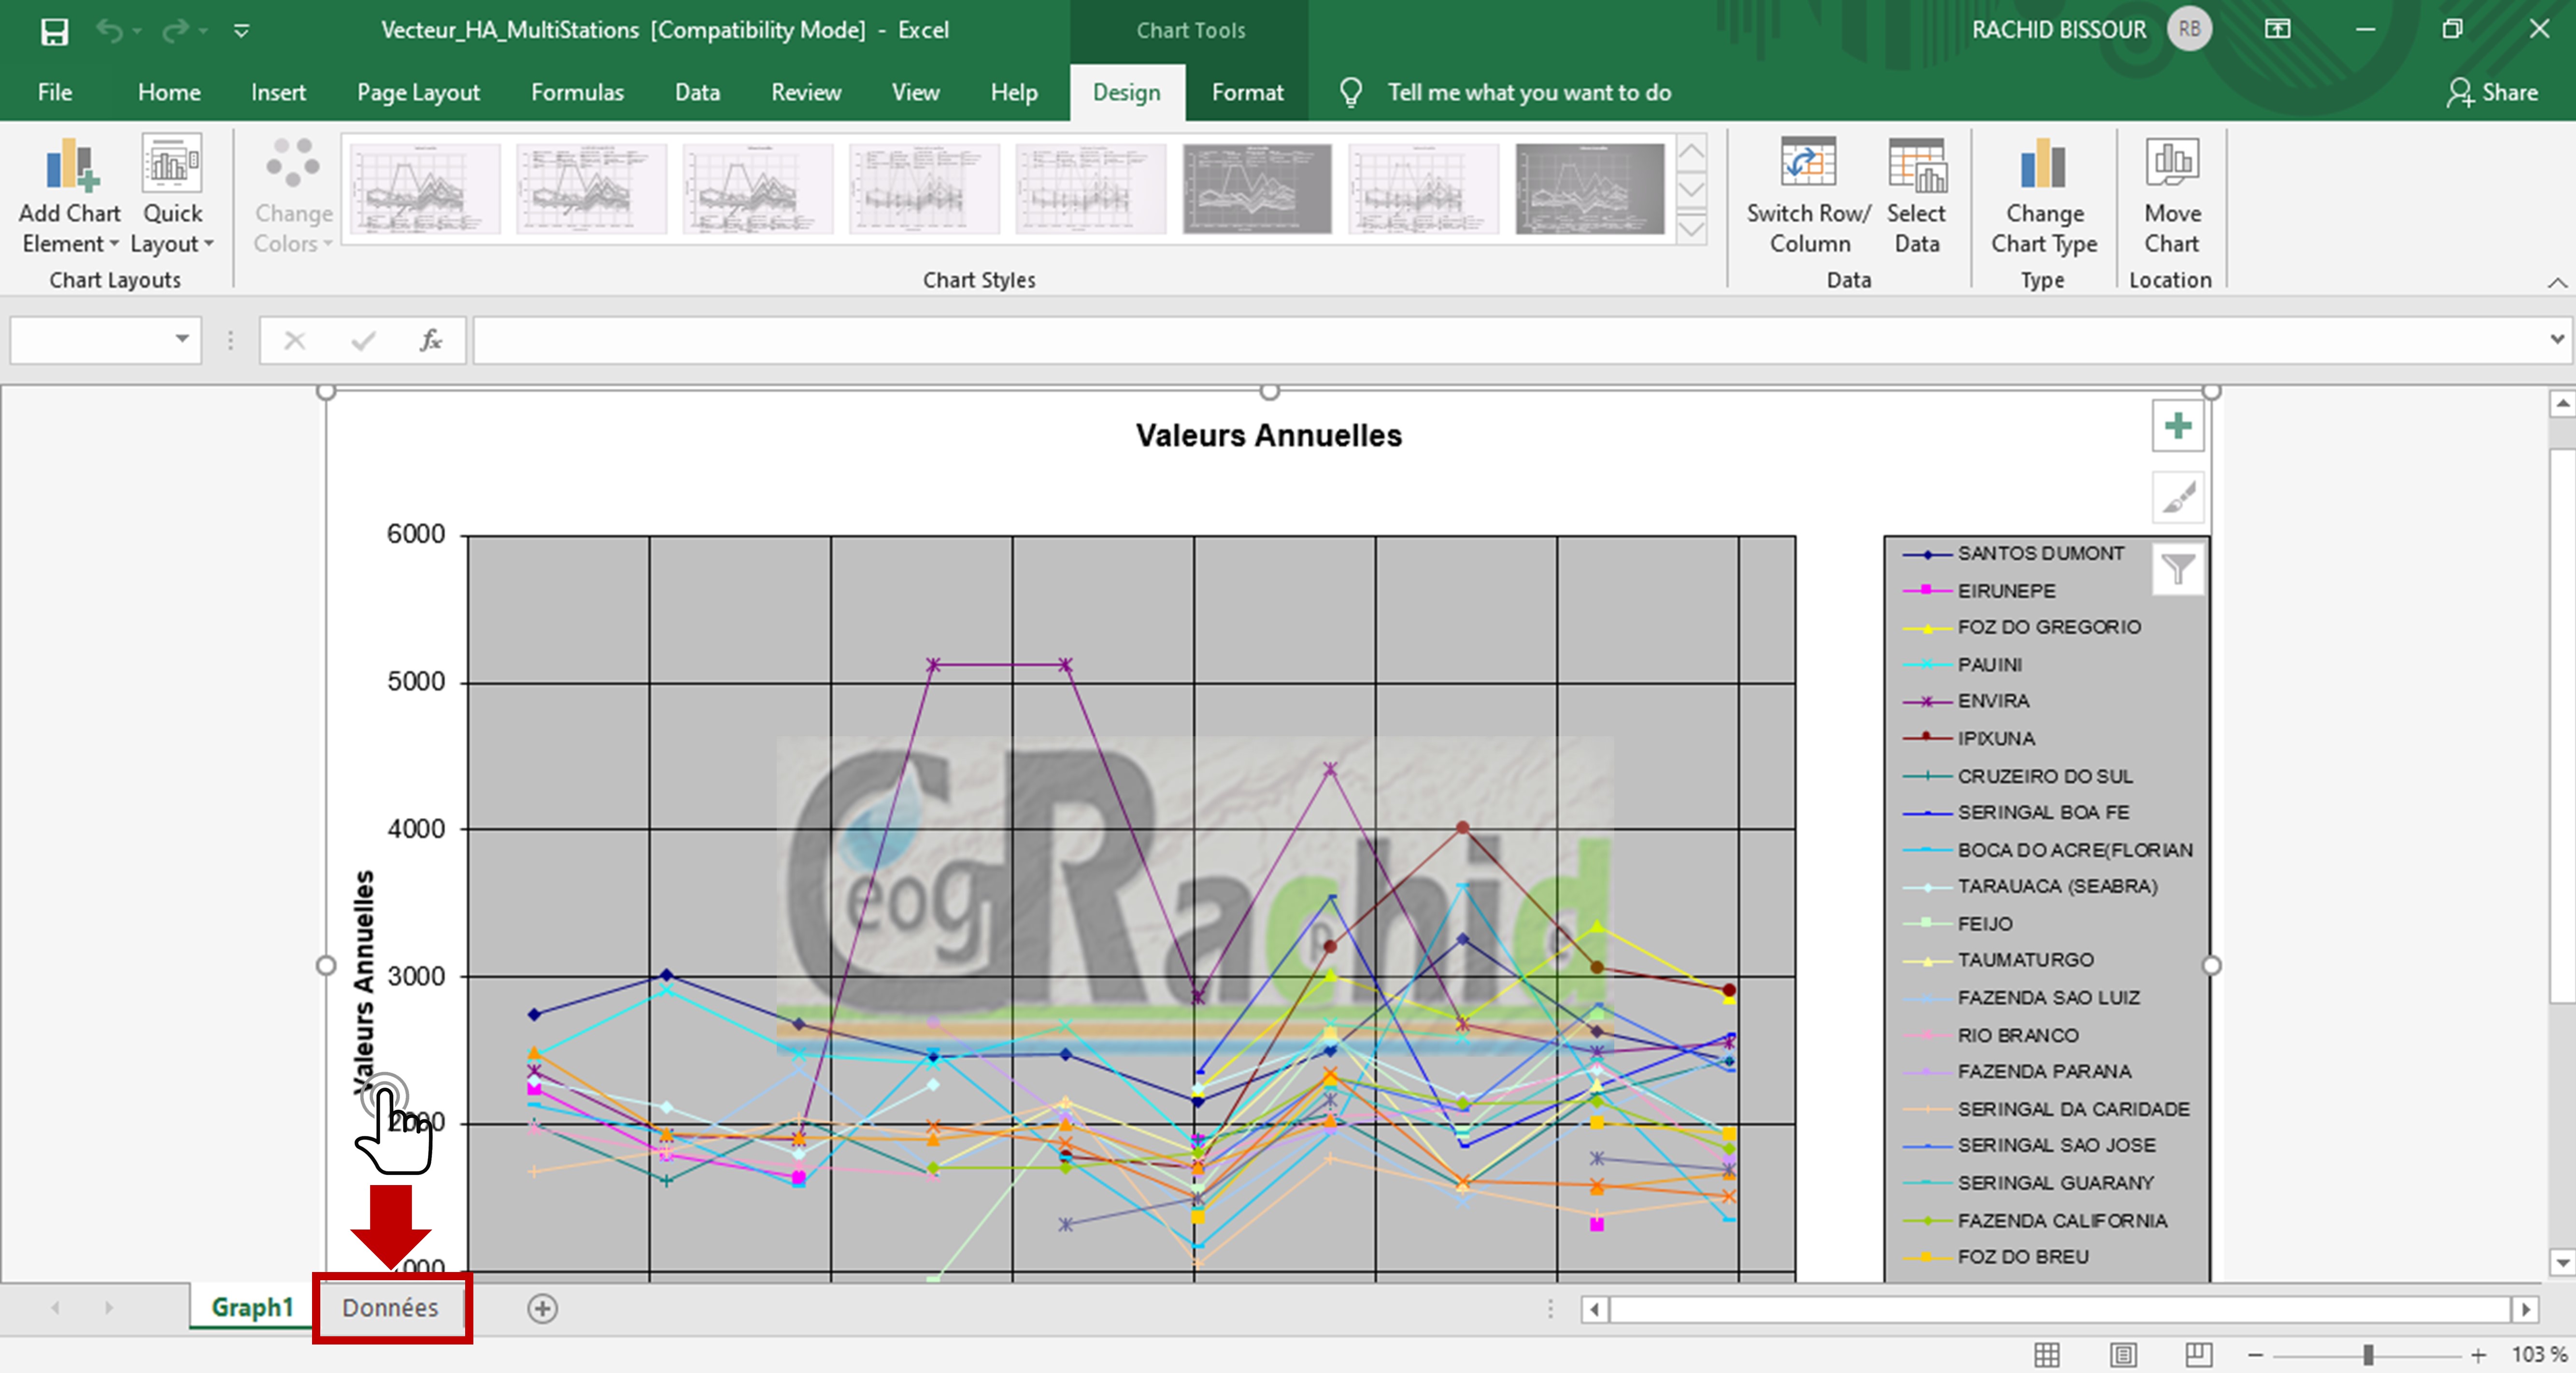Screen dimensions: 2576x1373
Task: Click the Chart Styles paintbrush button
Action: coord(2178,497)
